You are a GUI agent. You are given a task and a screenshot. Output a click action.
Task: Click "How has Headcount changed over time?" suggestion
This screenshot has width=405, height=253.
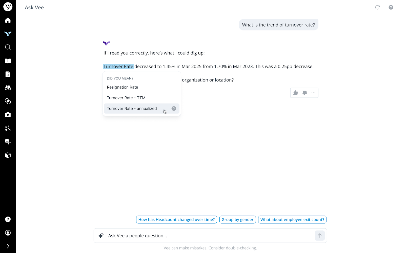(x=176, y=220)
